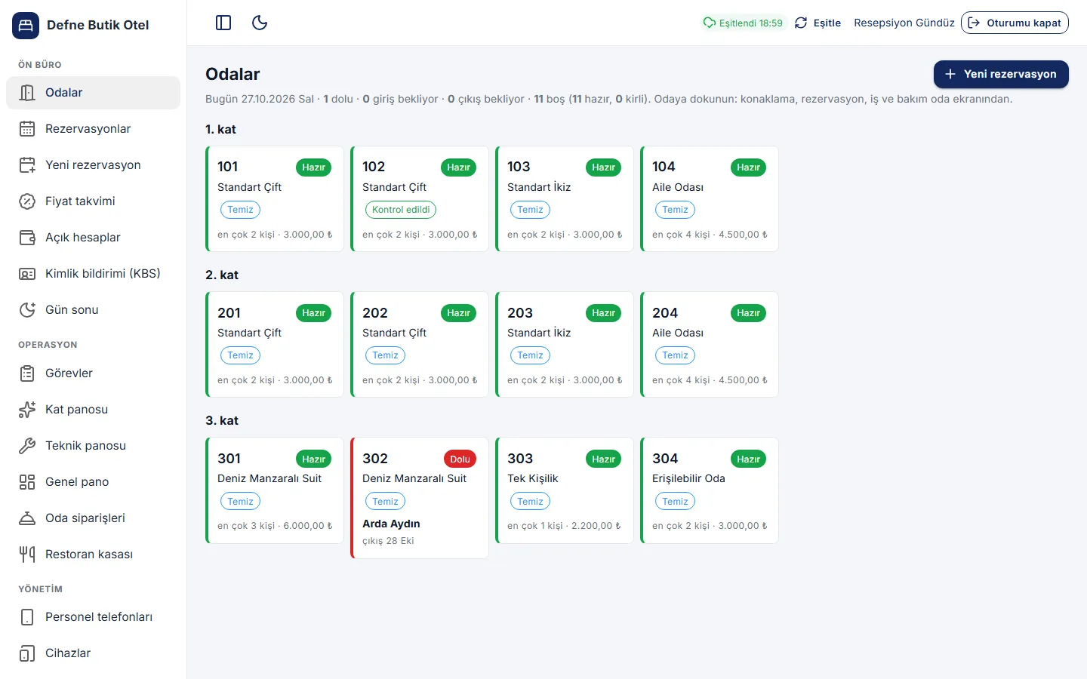This screenshot has height=679, width=1087.
Task: Click the 2. kat floor heading
Action: [222, 275]
